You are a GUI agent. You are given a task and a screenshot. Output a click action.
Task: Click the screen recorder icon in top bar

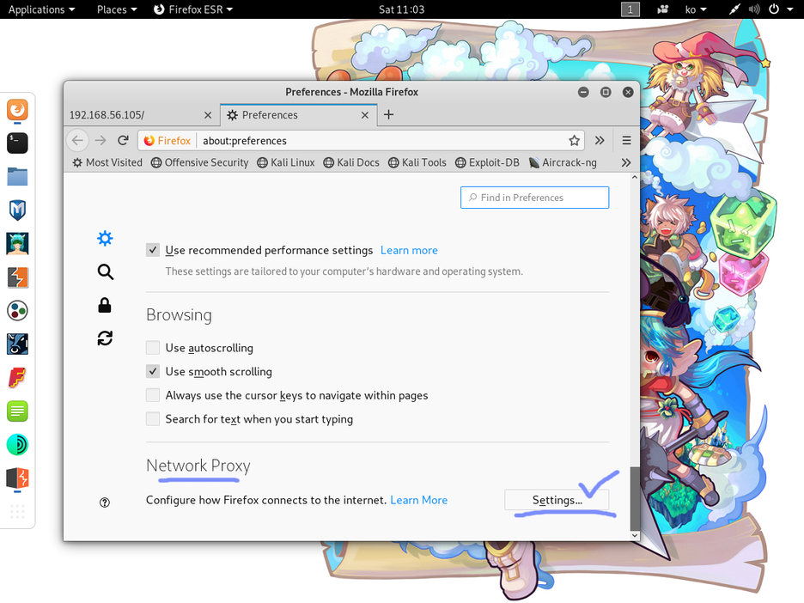point(663,9)
